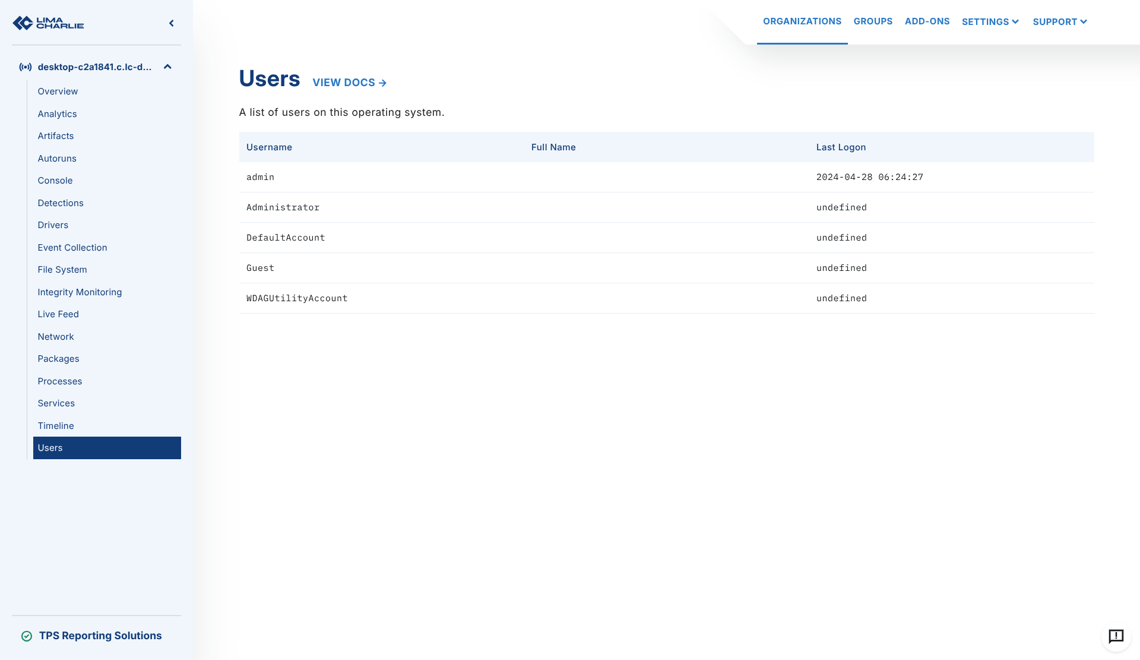Collapse the desktop-c2a1841 sensor menu

(167, 67)
